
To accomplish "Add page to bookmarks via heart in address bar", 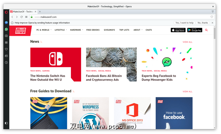I will [x=212, y=17].
